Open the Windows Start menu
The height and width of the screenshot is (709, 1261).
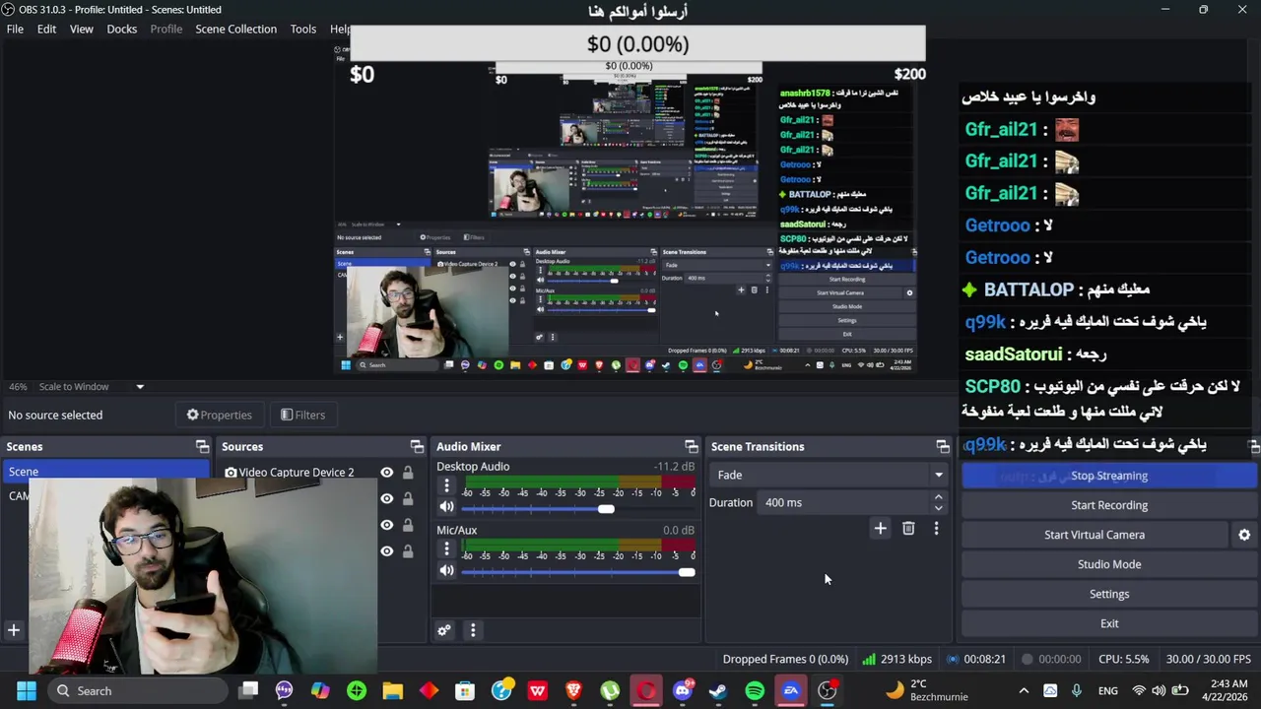(27, 690)
